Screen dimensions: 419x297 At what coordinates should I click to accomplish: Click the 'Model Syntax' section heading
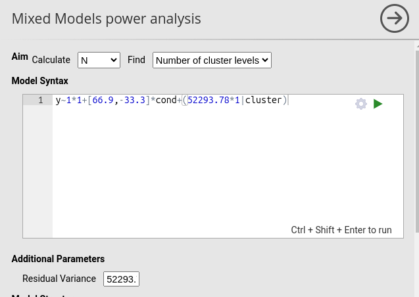pos(39,81)
